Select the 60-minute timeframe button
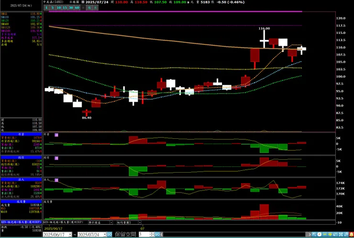354x238 pixels. click(x=77, y=8)
